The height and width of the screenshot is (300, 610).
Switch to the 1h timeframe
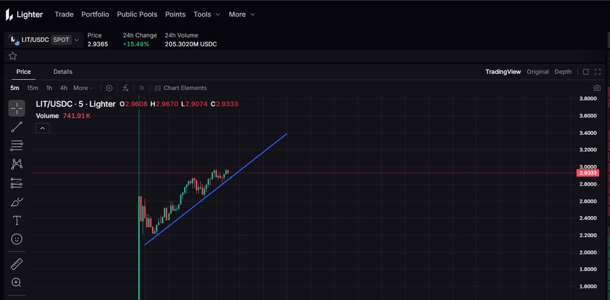[x=49, y=88]
